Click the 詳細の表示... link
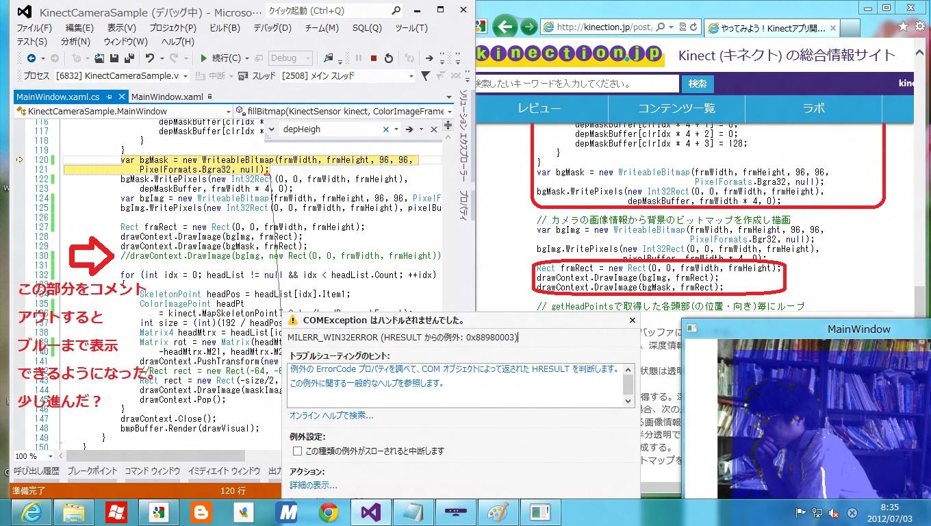The width and height of the screenshot is (931, 526). click(313, 485)
